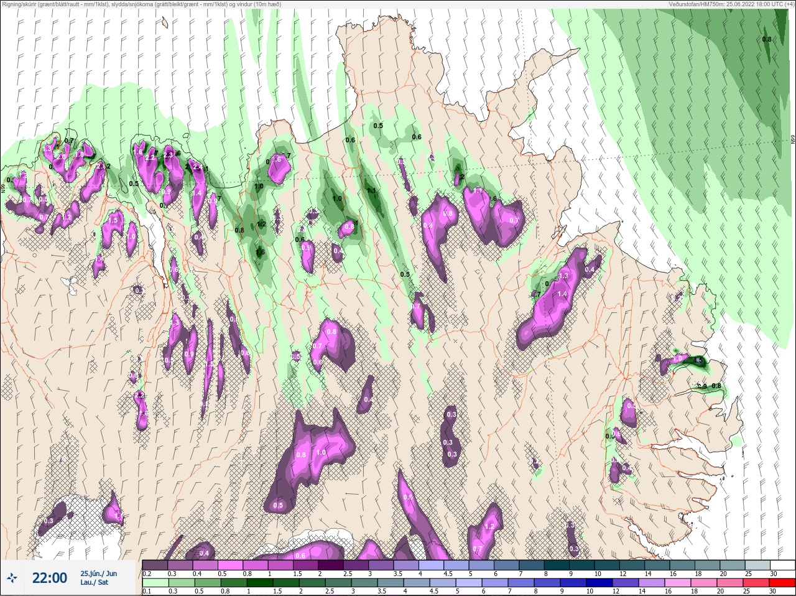
Task: Click the weekday text 'Lau./ Sat'
Action: pos(94,583)
